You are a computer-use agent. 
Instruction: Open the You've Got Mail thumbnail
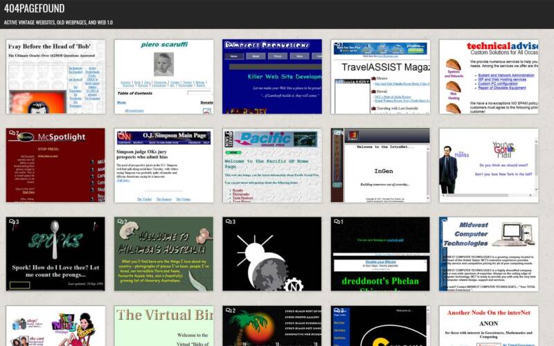point(488,165)
